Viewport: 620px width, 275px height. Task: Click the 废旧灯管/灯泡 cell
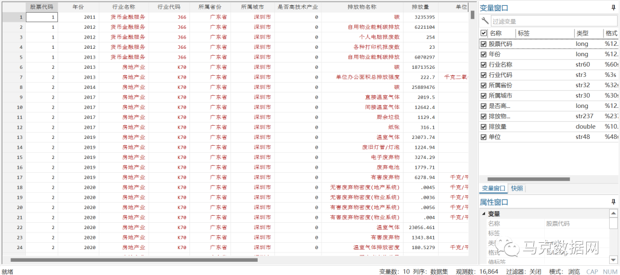coord(362,148)
